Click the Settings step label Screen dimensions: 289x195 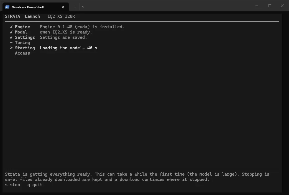click(x=25, y=37)
